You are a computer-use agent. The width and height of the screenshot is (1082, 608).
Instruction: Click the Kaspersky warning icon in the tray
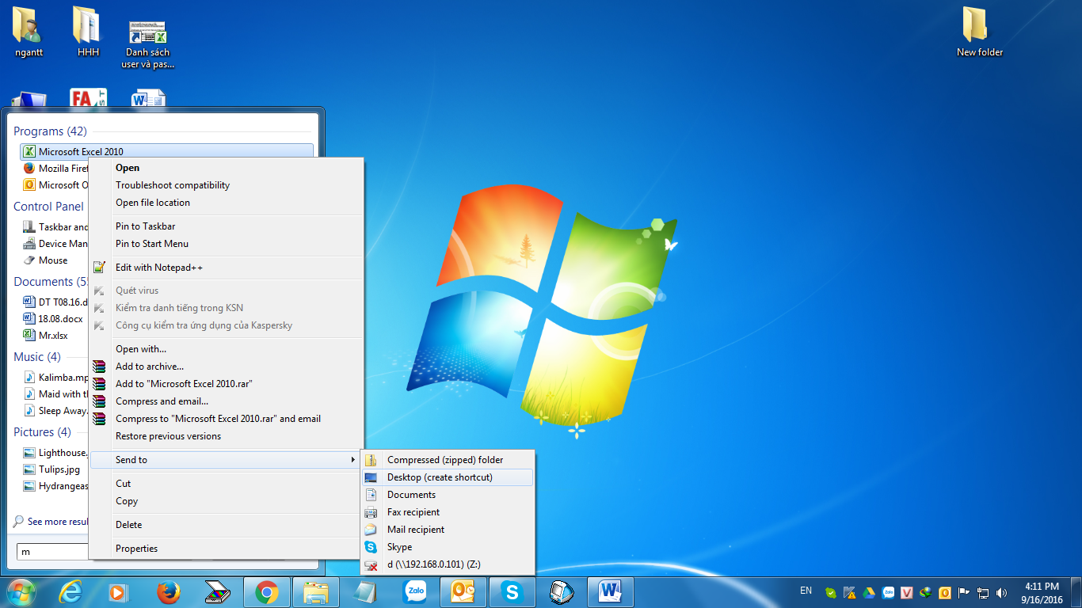848,591
